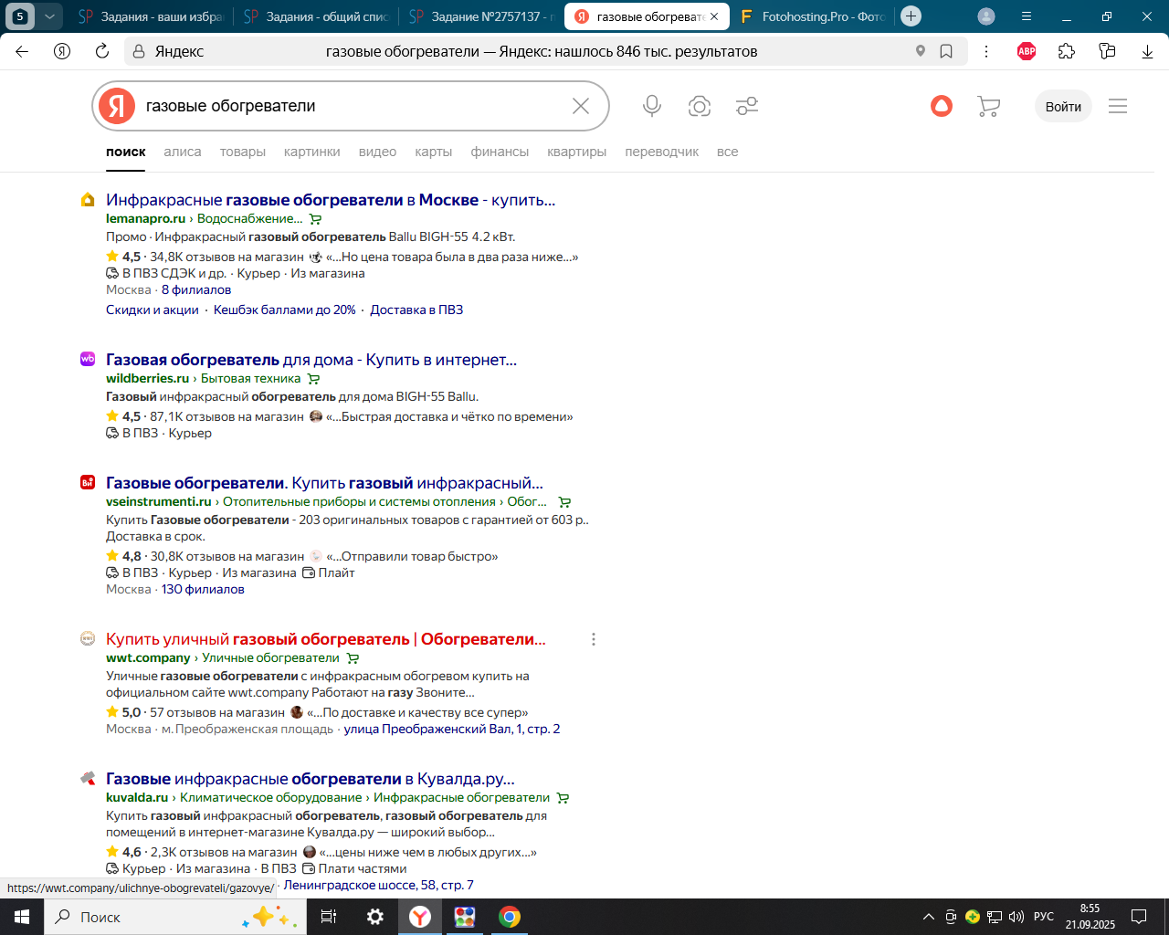This screenshot has width=1169, height=935.
Task: Click the Yandex logo in search box
Action: click(x=117, y=106)
